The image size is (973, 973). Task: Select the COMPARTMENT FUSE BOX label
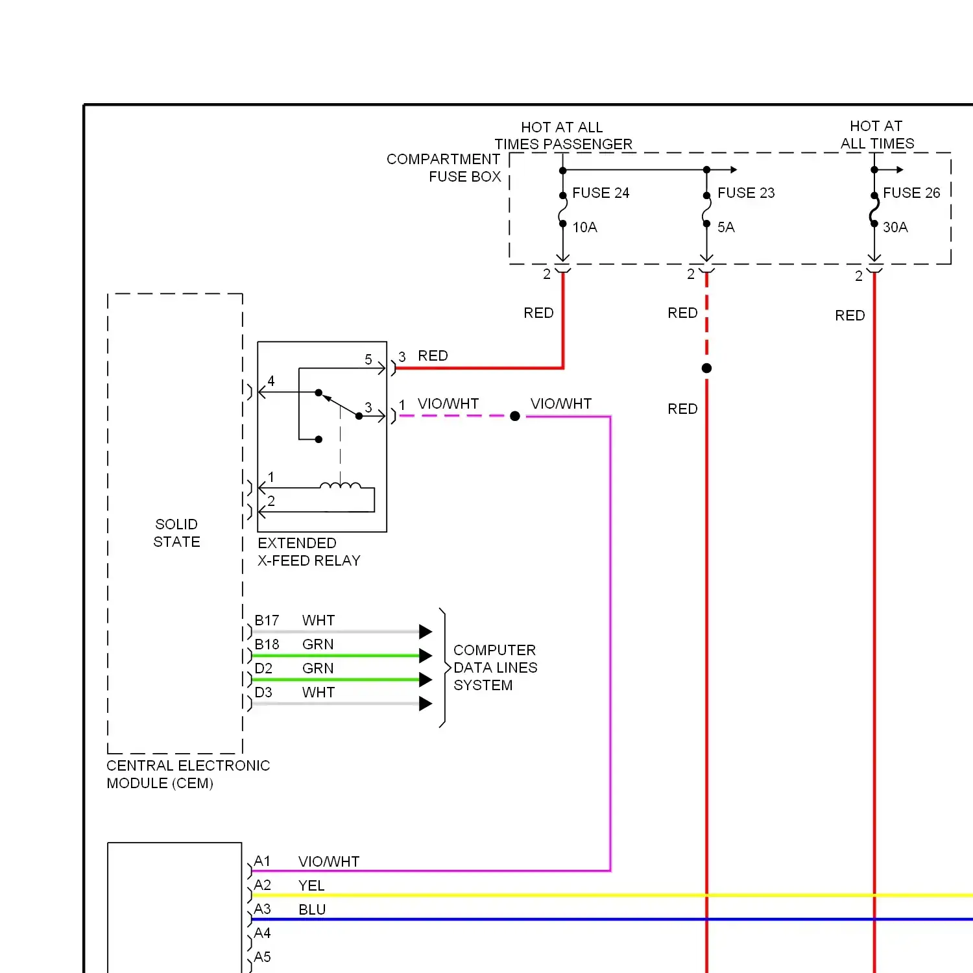(x=444, y=168)
